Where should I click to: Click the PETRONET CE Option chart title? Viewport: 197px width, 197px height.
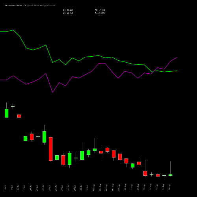tap(30, 6)
